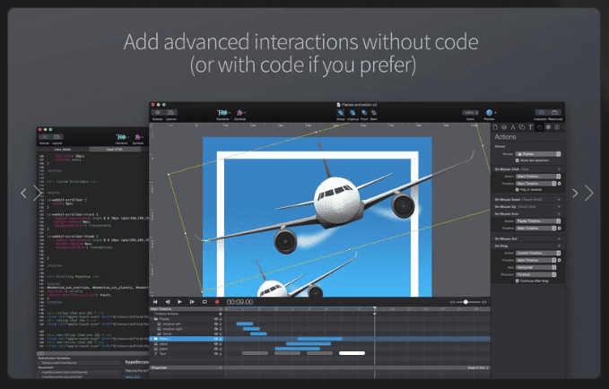The width and height of the screenshot is (609, 389).
Task: Adjust the timeline zoom slider knob
Action: 465,302
